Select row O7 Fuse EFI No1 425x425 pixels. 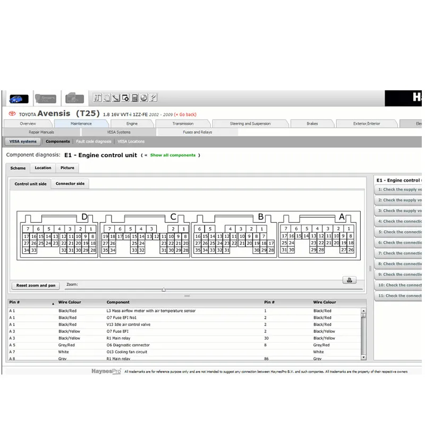(x=185, y=318)
